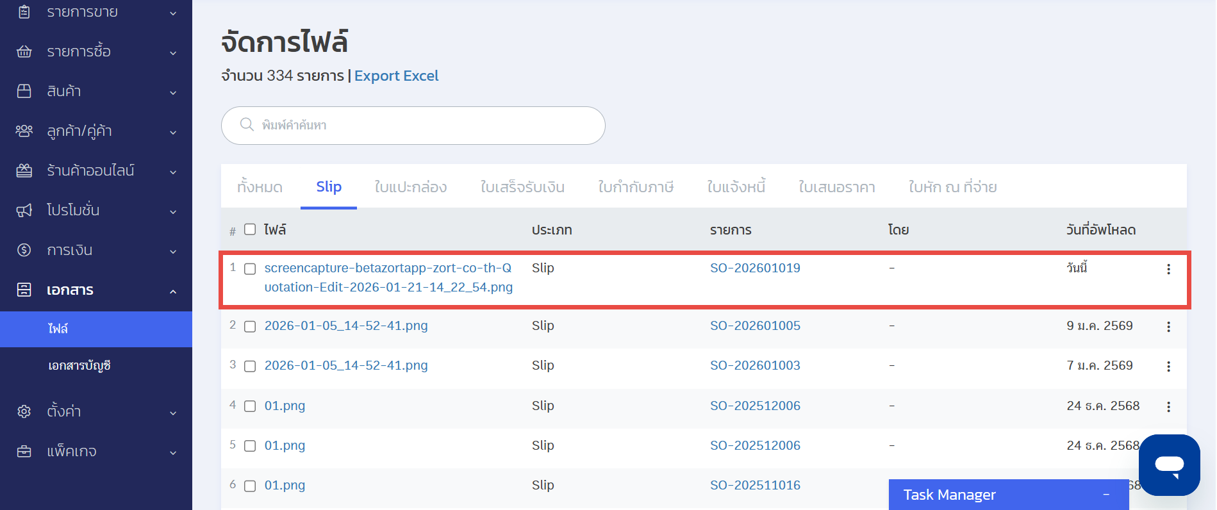Image resolution: width=1217 pixels, height=510 pixels.
Task: Select checkbox for row 4 01.png
Action: pos(250,406)
